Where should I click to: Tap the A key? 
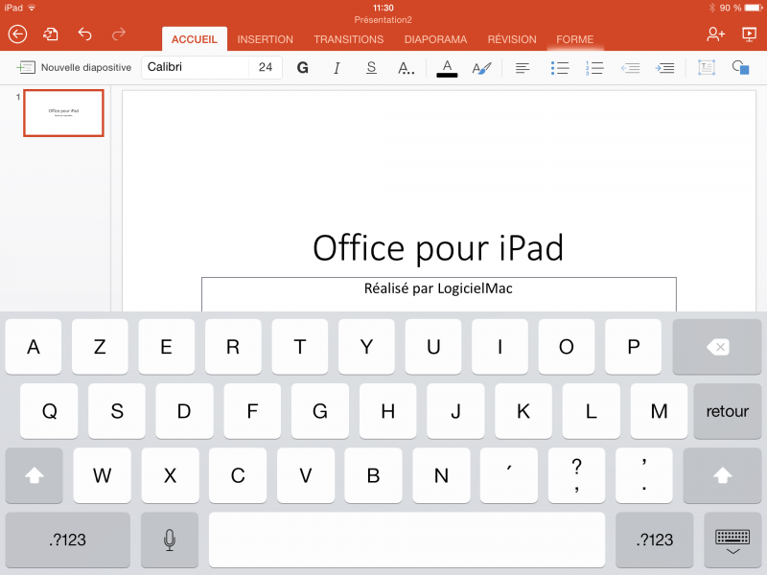coord(34,347)
